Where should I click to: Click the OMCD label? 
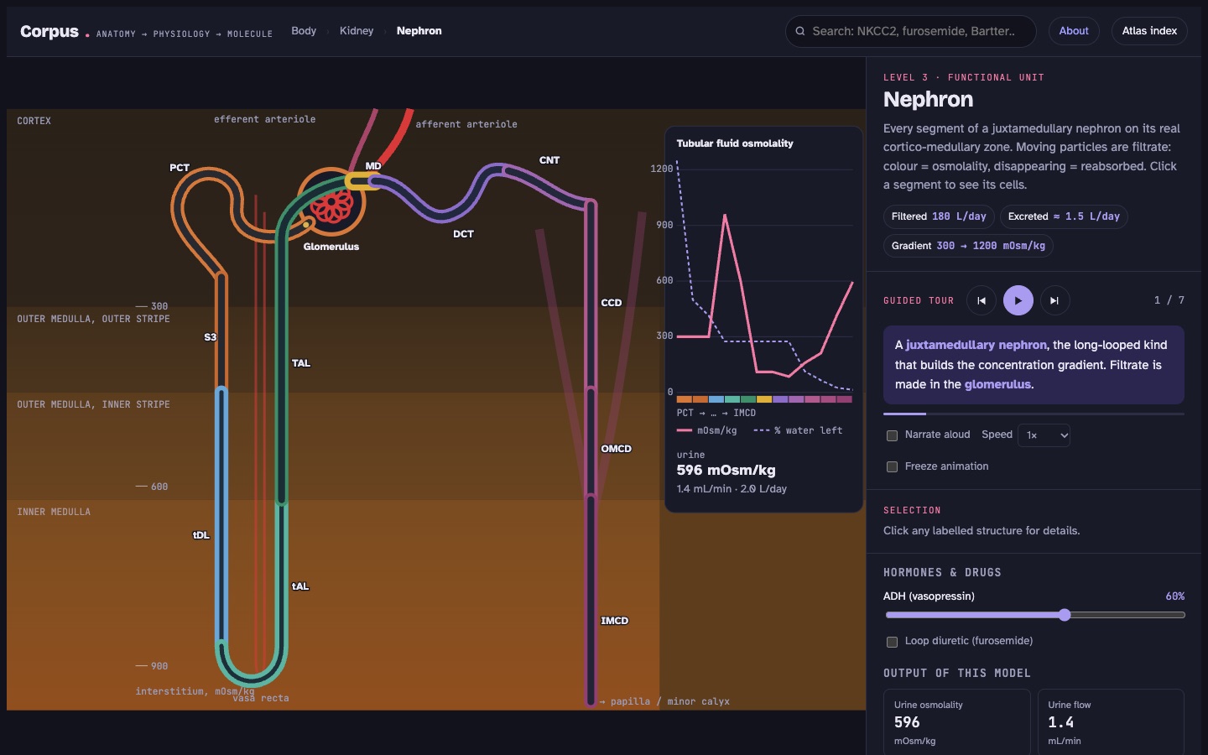pyautogui.click(x=617, y=449)
